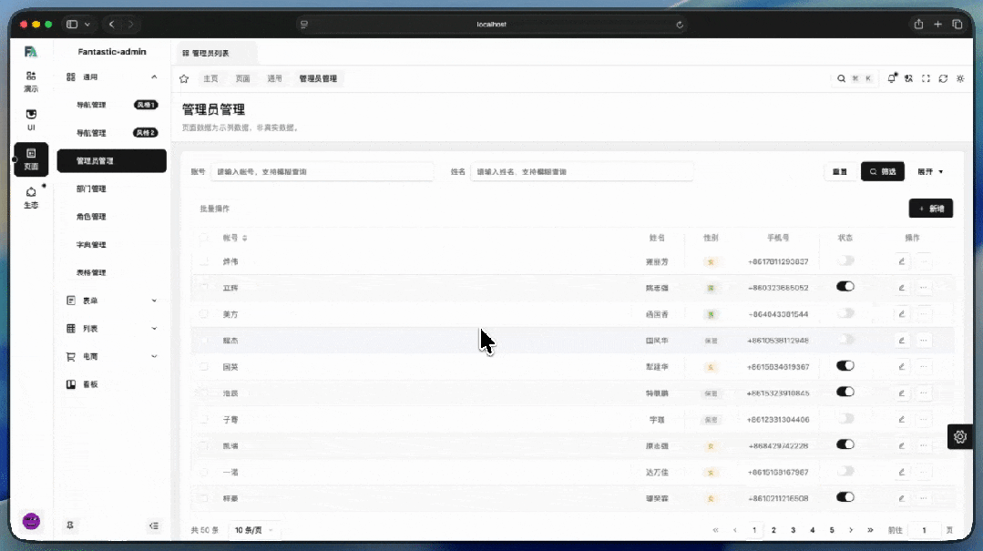Screen dimensions: 983x551
Task: Turn on the status switch for 子骞
Action: [845, 418]
